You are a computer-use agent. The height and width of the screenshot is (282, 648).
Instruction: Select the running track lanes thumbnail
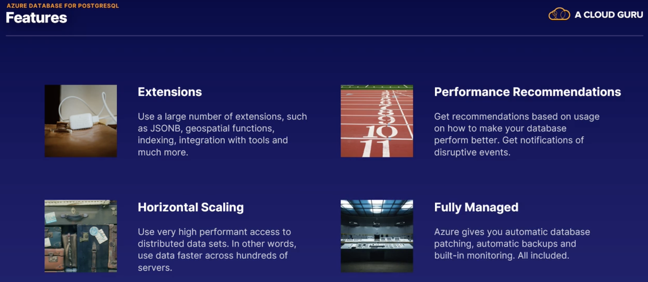[377, 121]
